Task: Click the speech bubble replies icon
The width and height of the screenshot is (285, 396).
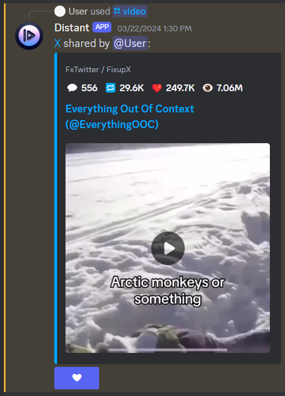Action: tap(72, 88)
